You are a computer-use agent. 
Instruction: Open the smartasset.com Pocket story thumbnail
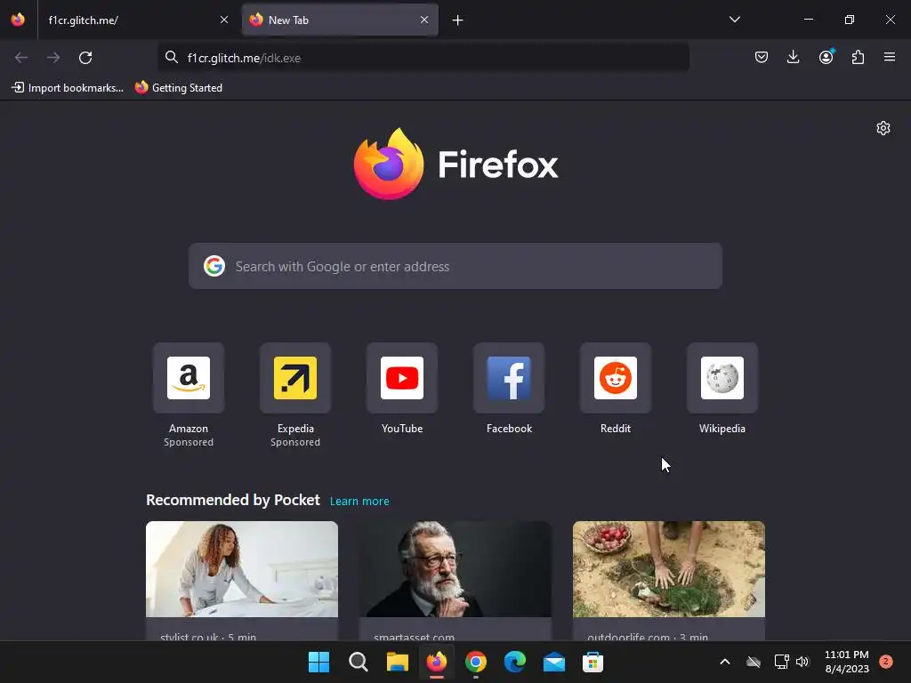click(x=455, y=569)
